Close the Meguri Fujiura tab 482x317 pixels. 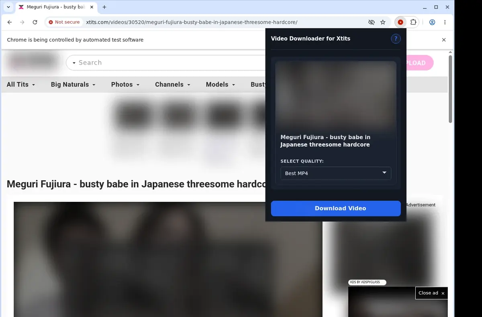coord(91,7)
